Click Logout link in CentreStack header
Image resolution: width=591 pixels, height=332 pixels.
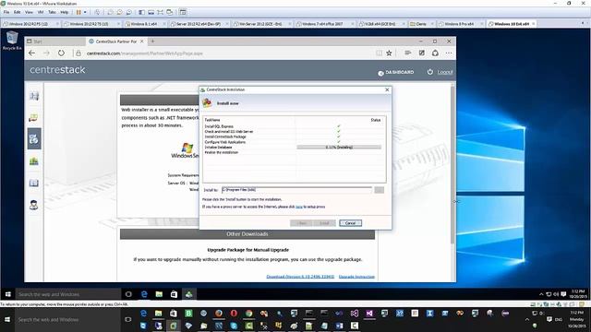point(445,72)
